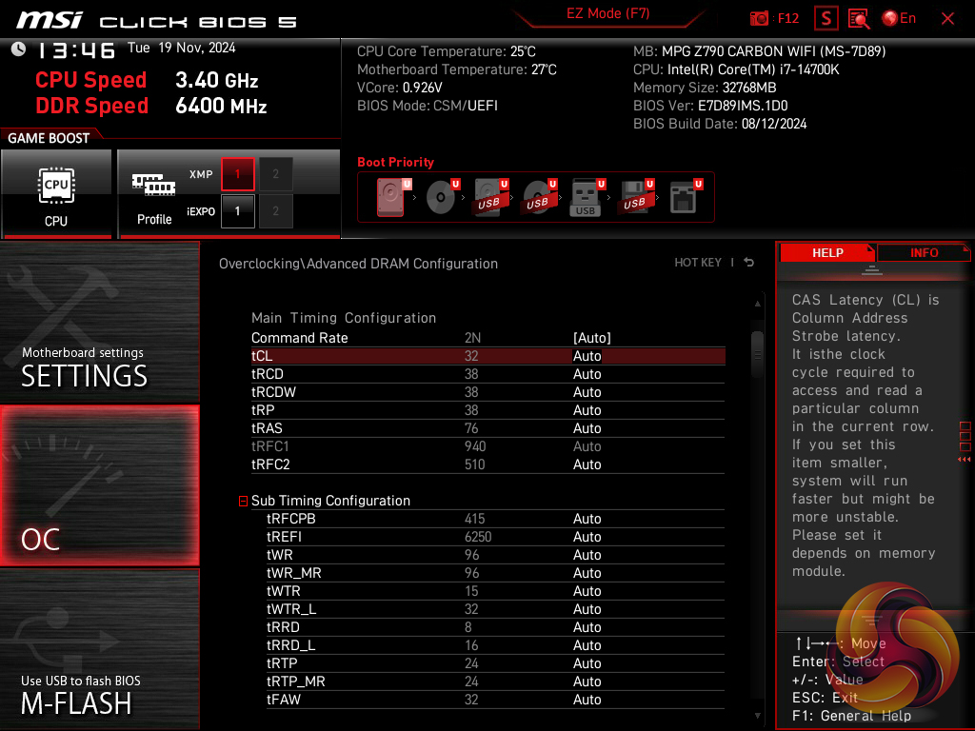Click the scroll up arrow of settings list
Screen dimensions: 975x731
[757, 304]
